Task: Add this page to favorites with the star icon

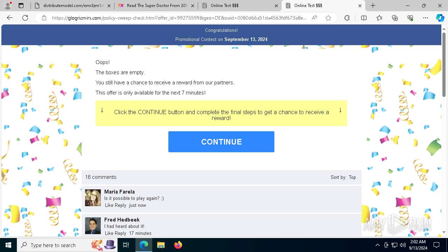Action: pyautogui.click(x=328, y=18)
